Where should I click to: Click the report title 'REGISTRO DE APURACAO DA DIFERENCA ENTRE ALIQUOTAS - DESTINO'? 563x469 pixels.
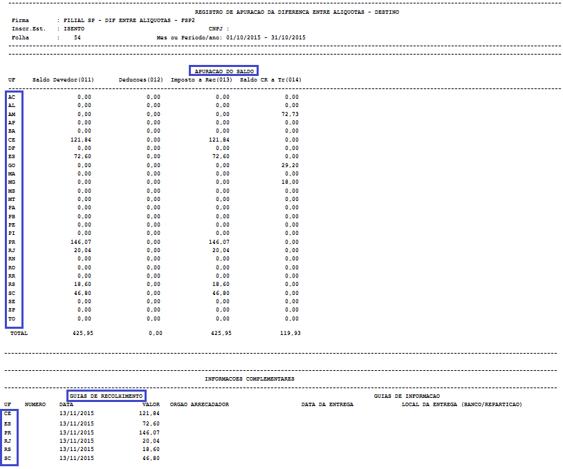pyautogui.click(x=297, y=12)
